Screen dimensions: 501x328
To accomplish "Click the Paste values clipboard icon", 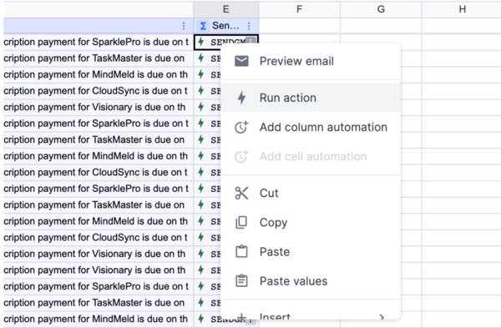I will (241, 281).
